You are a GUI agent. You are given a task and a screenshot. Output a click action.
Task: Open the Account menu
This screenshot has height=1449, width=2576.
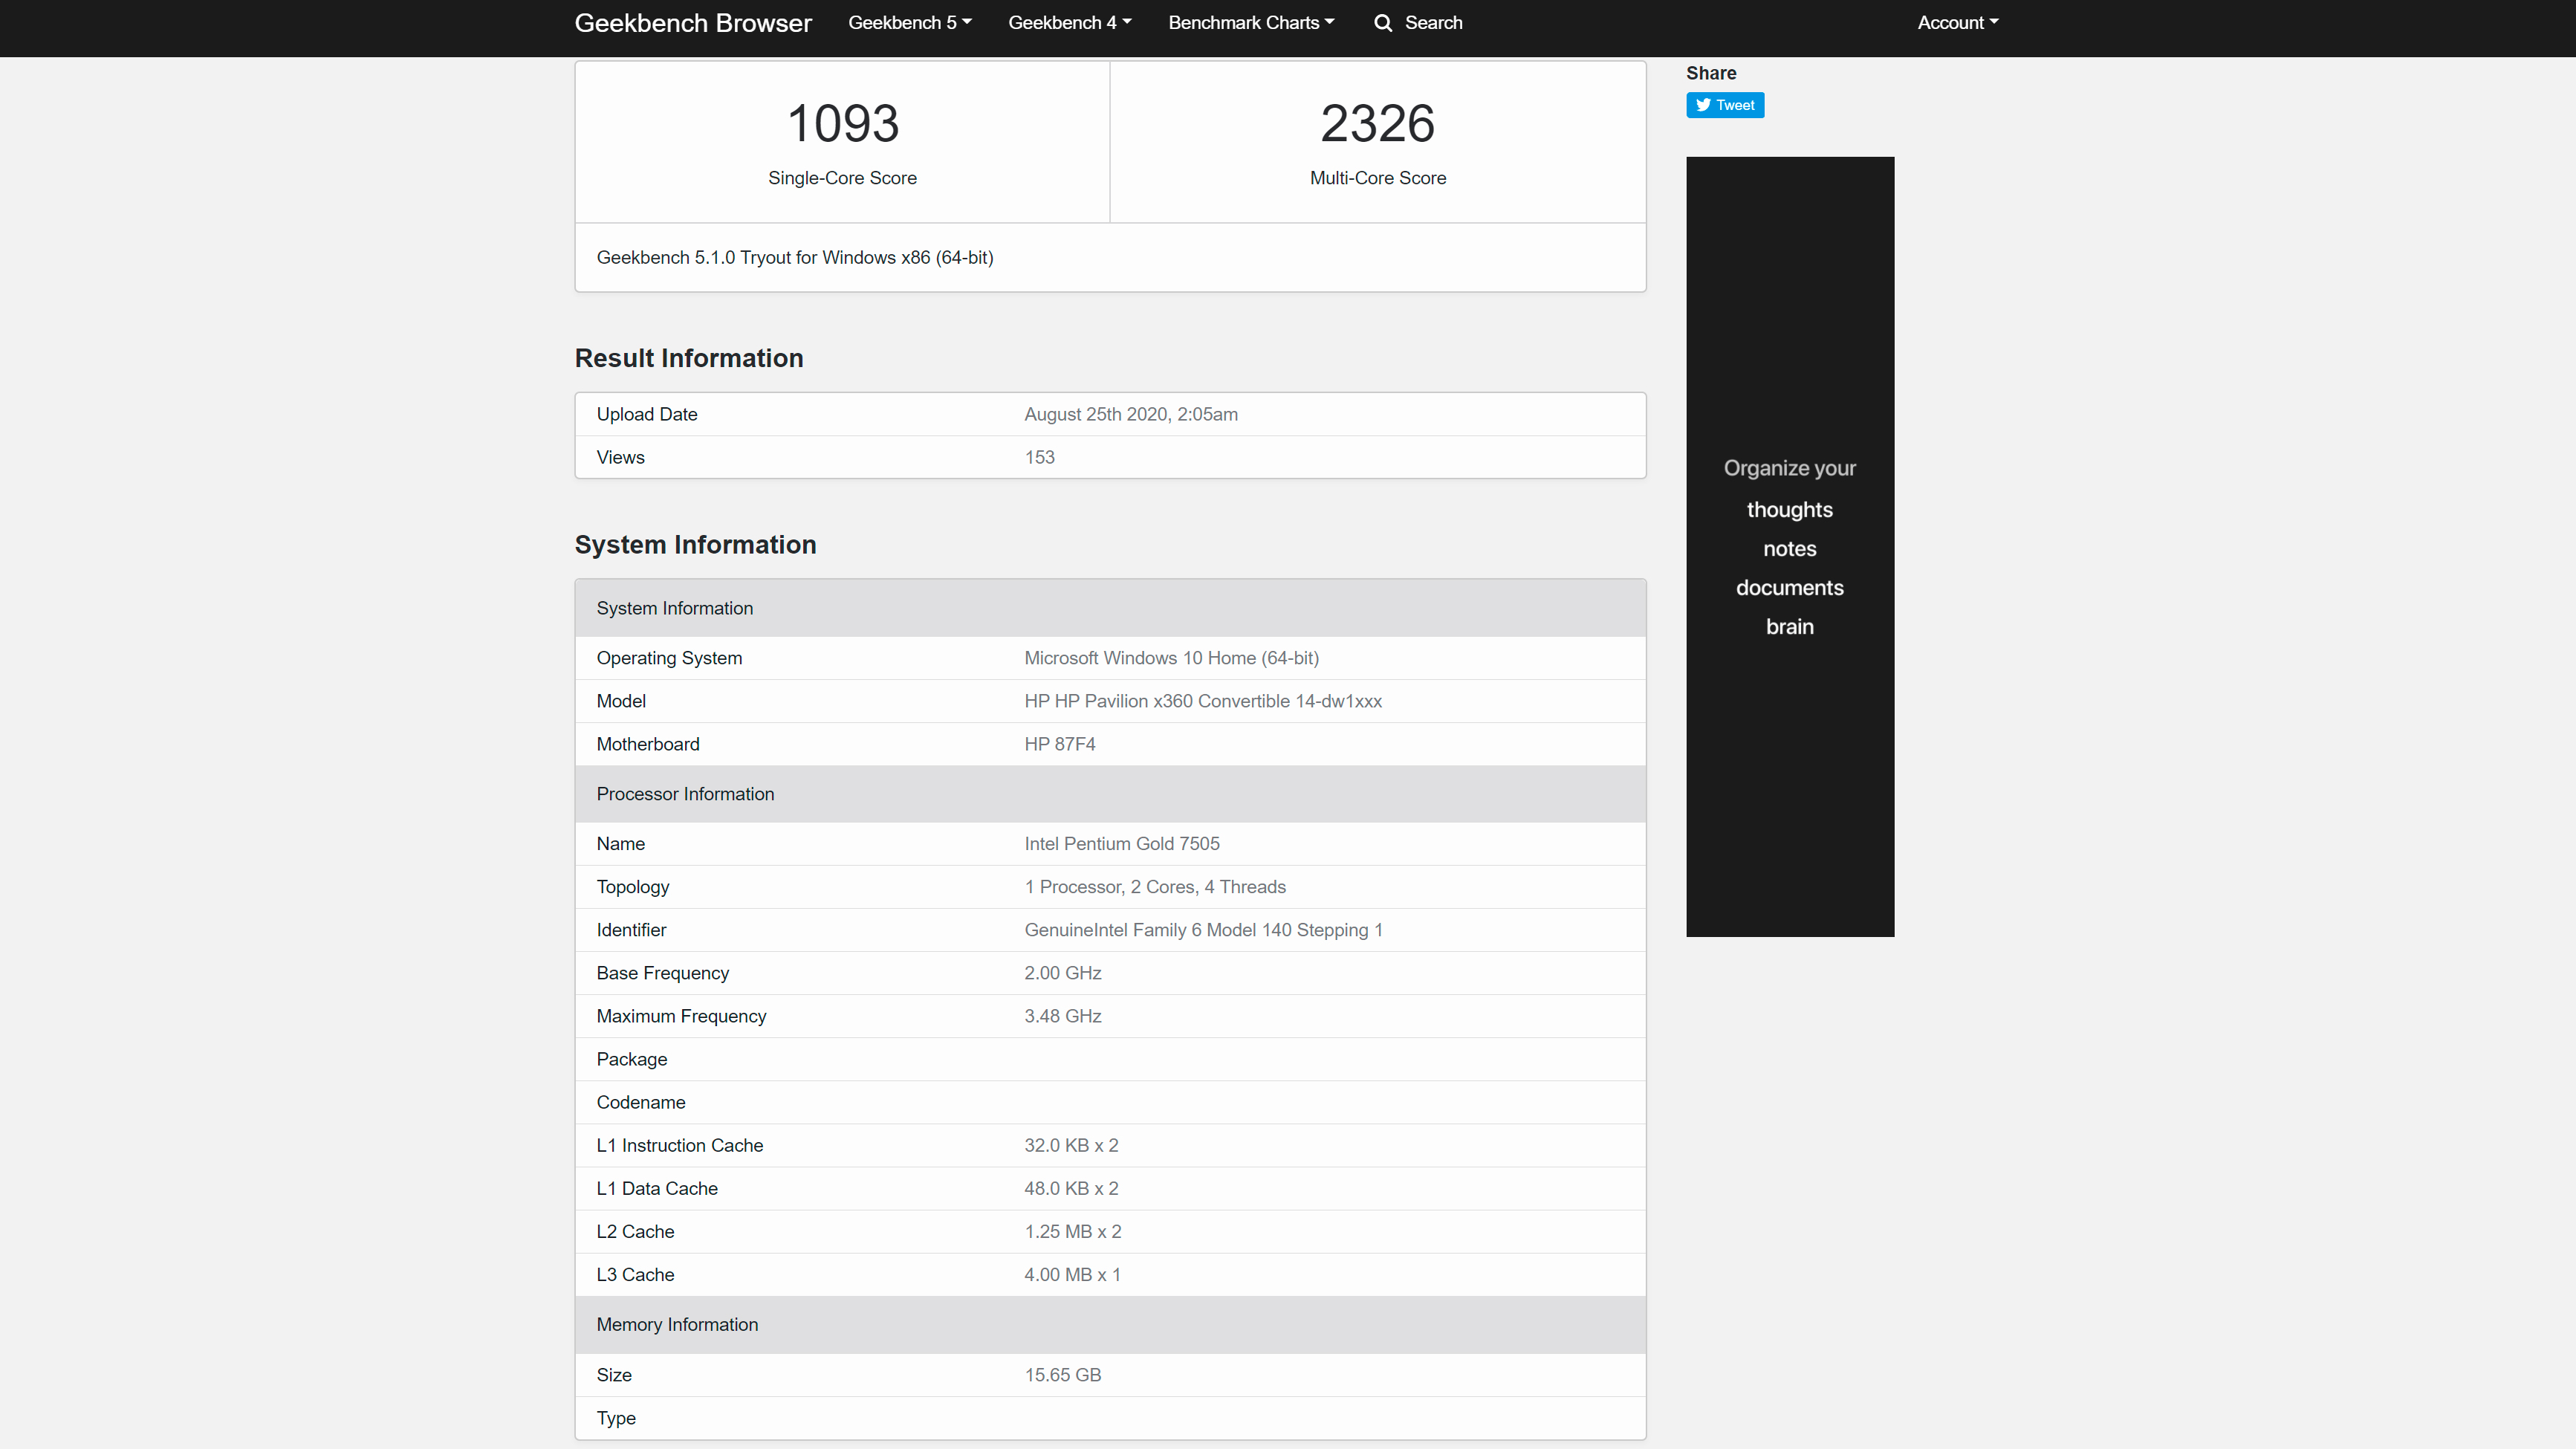1957,23
